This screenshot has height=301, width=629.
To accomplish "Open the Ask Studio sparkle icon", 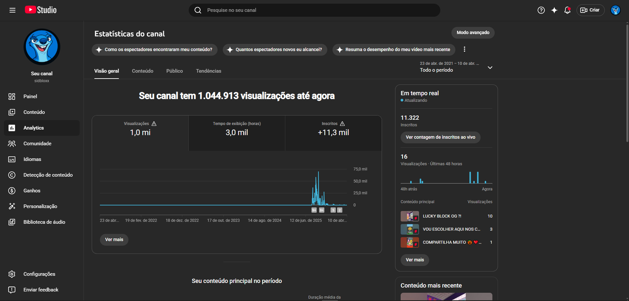I will (554, 10).
